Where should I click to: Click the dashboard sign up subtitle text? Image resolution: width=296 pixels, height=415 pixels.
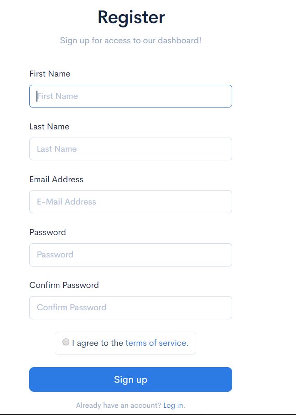(131, 41)
